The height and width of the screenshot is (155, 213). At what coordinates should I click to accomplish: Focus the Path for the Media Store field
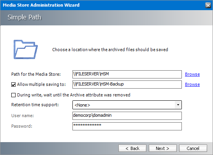coord(127,74)
